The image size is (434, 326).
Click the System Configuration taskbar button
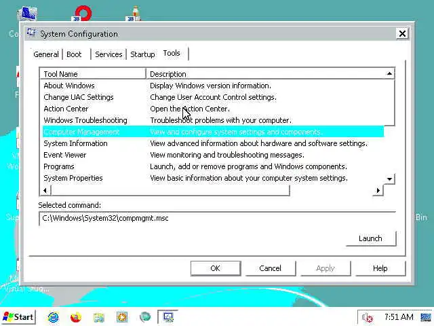167,317
